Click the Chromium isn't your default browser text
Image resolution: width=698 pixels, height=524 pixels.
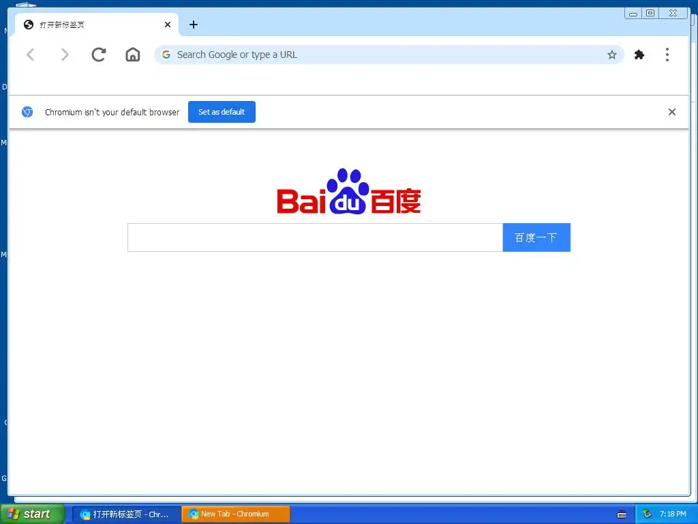pyautogui.click(x=112, y=113)
